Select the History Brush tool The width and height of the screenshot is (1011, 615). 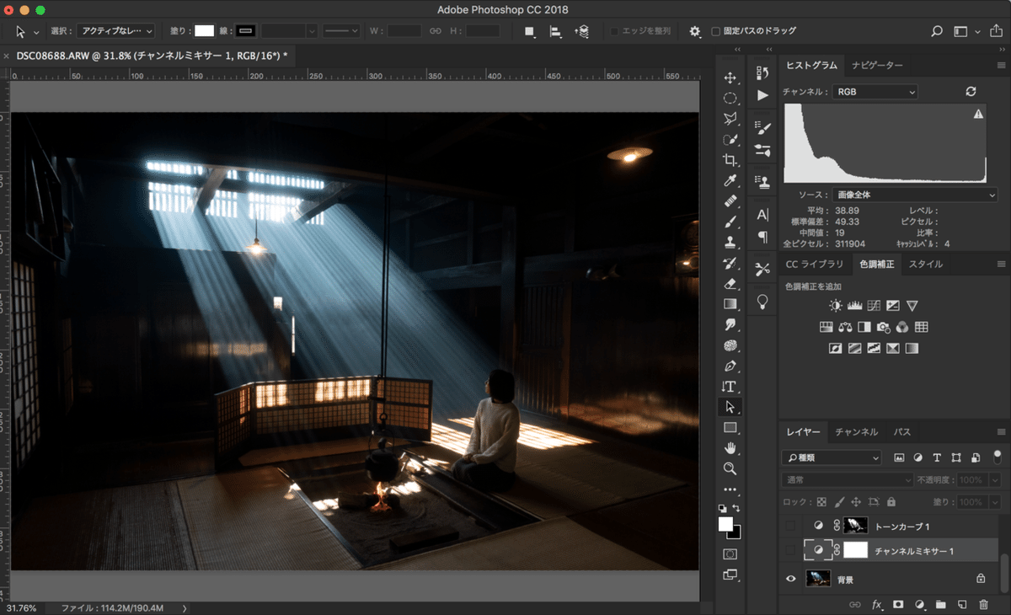(x=730, y=263)
